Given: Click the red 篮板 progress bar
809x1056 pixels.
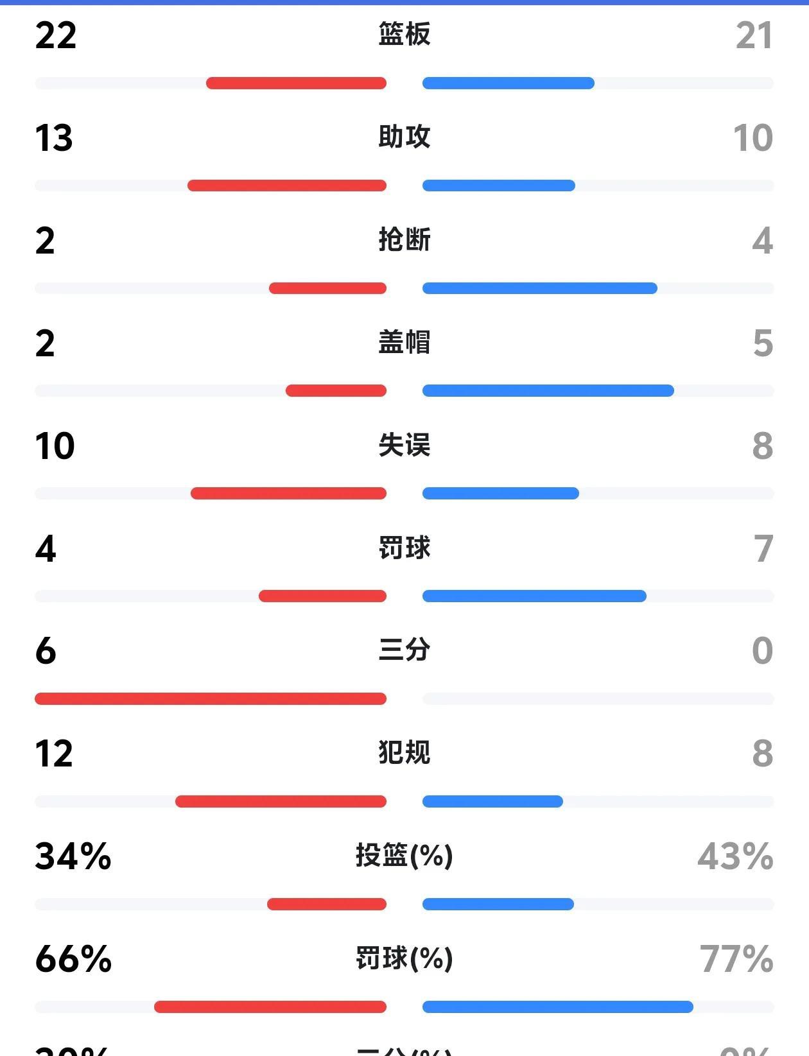Looking at the screenshot, I should pos(296,83).
